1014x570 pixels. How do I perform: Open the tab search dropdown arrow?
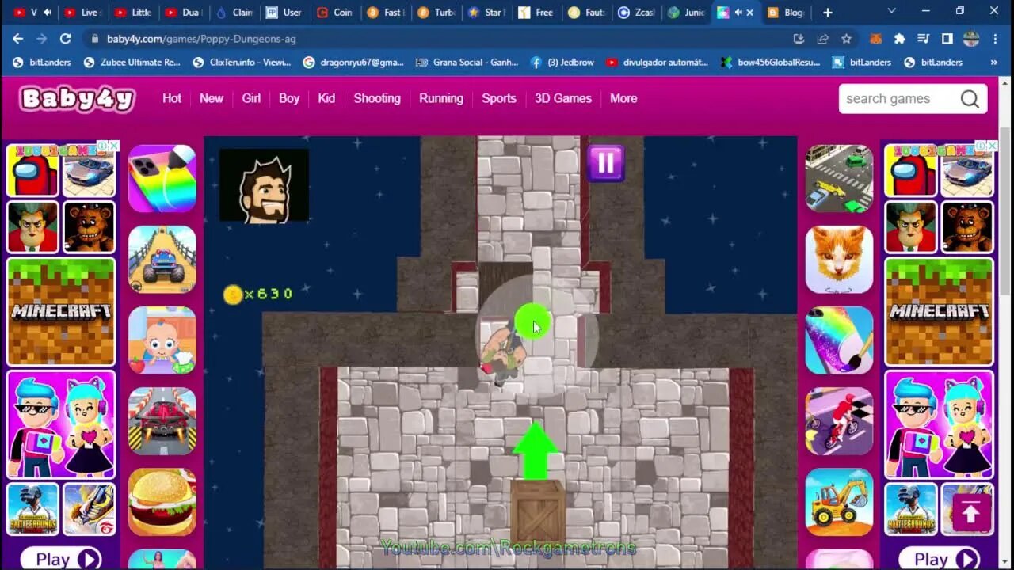click(892, 11)
